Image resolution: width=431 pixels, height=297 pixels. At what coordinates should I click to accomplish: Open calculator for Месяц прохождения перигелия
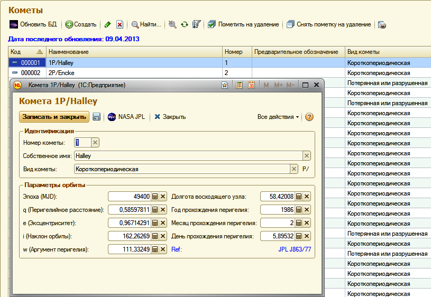tap(299, 223)
